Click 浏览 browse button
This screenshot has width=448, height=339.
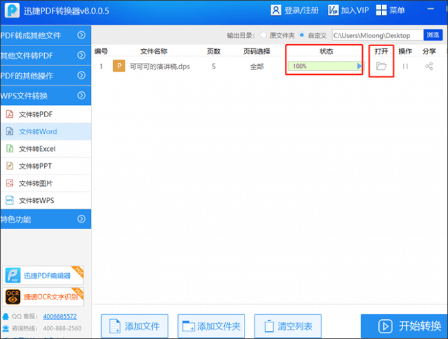[x=433, y=35]
